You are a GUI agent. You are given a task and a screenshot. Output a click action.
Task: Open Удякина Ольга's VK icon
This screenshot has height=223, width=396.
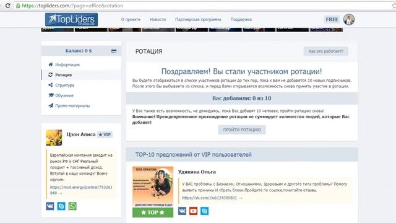(182, 211)
